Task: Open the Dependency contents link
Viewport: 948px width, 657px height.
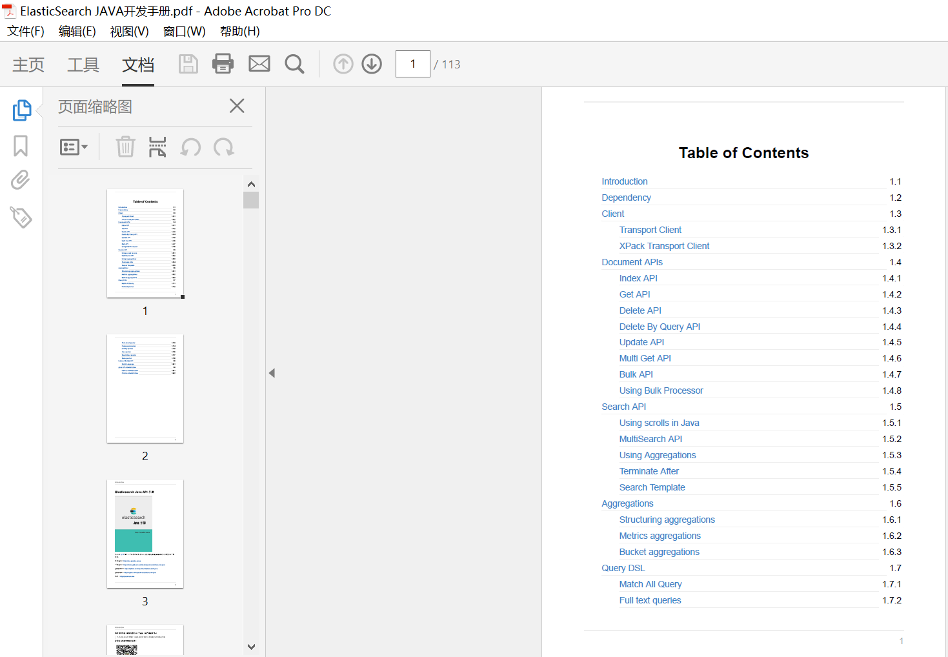Action: tap(626, 197)
